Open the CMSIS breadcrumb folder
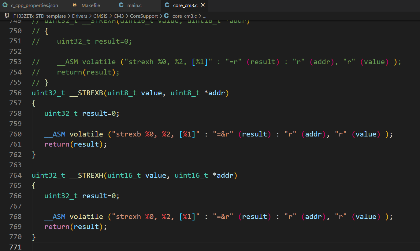This screenshot has height=251, width=420. 101,16
